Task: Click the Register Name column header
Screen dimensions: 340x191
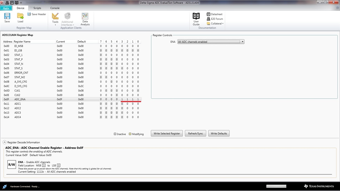Action: [x=22, y=42]
